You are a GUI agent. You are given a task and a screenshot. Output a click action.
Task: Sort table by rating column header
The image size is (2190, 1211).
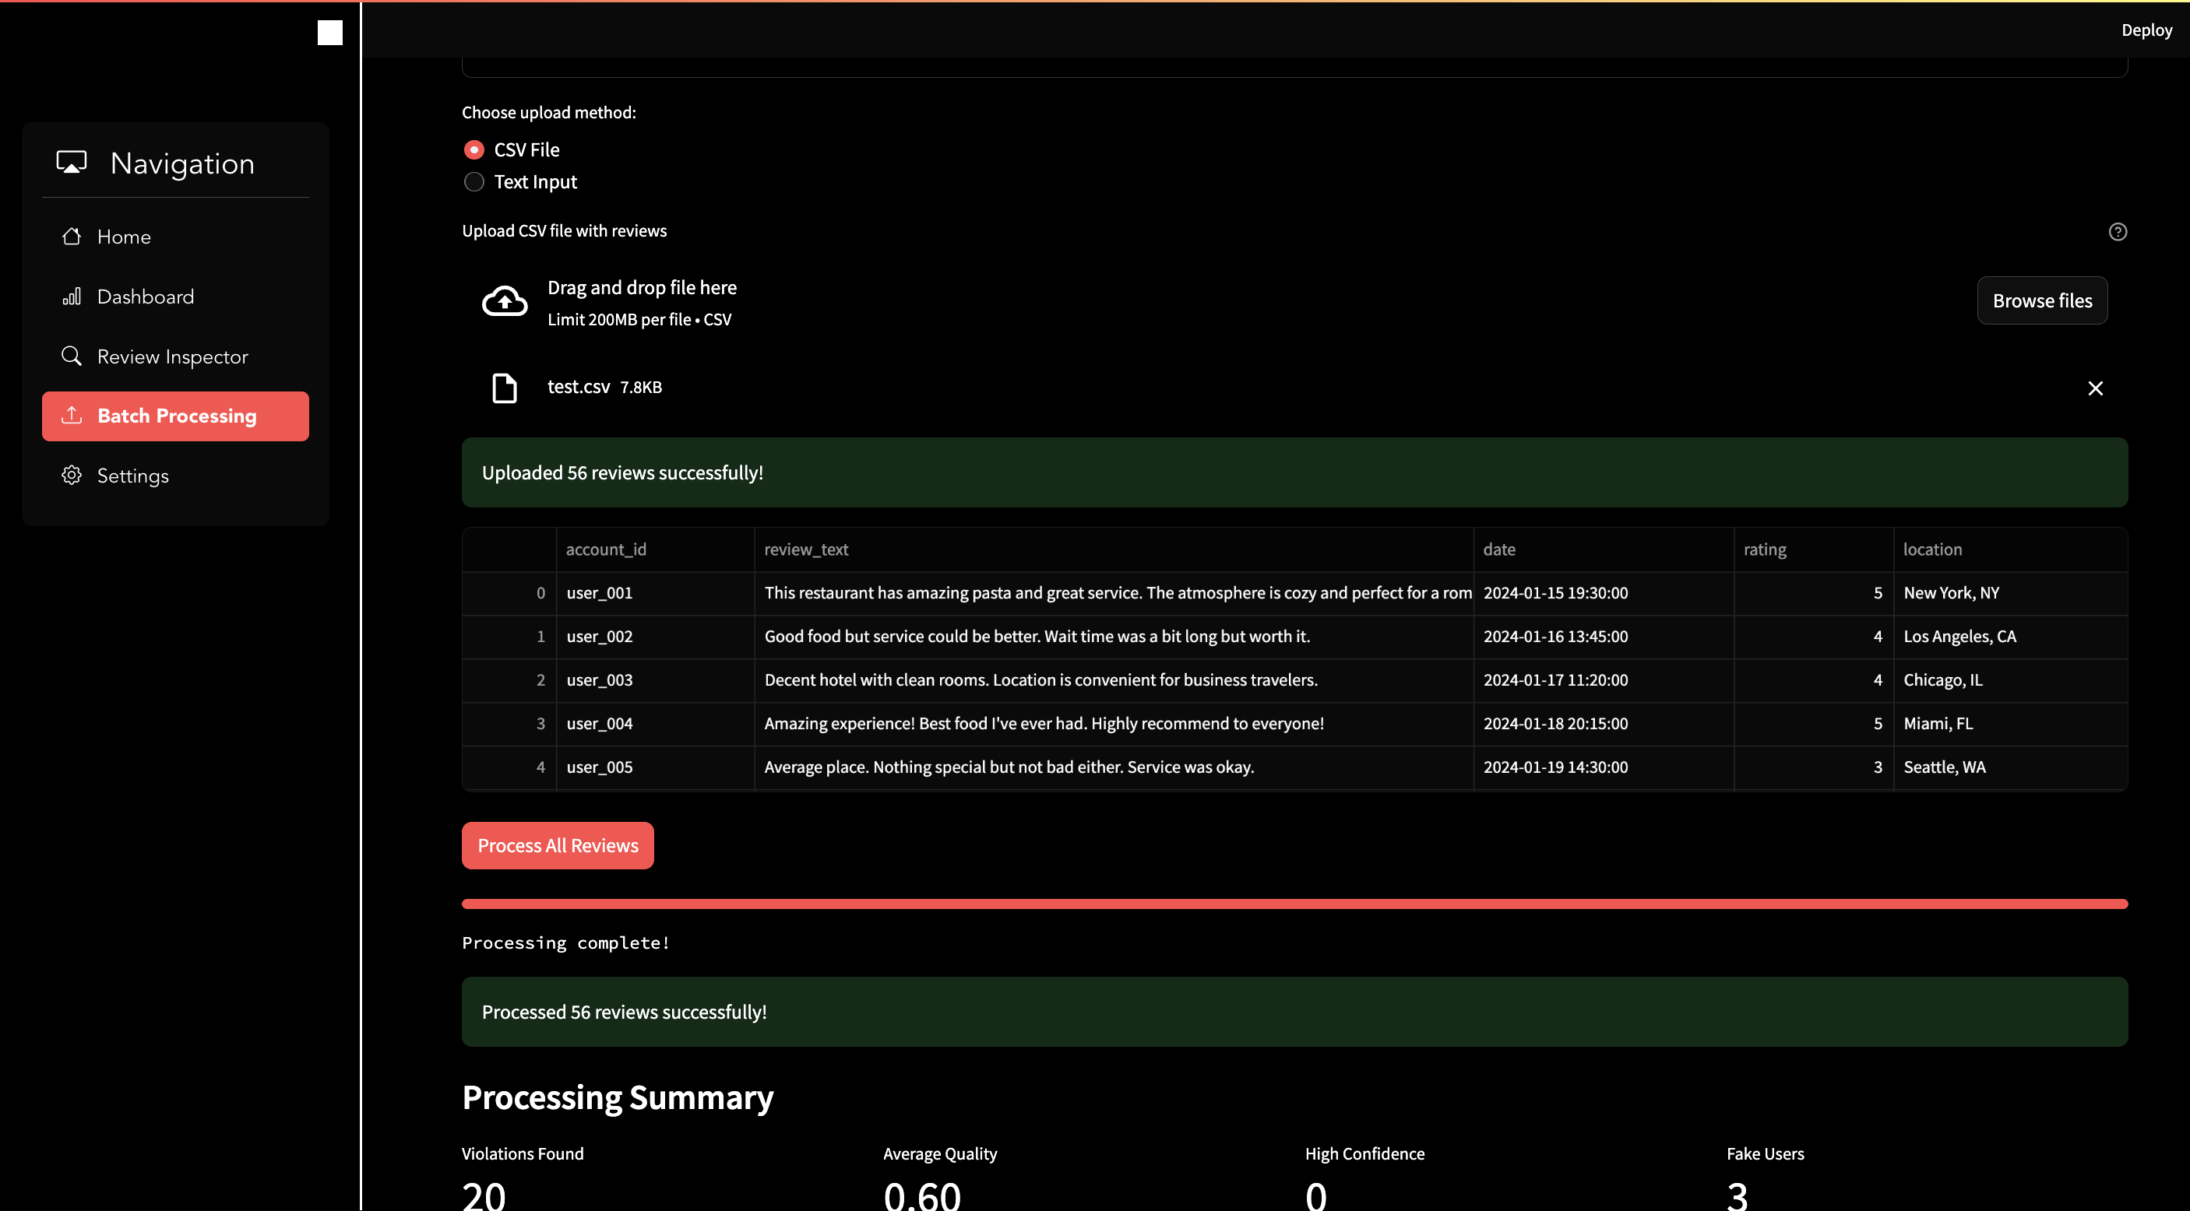pos(1765,549)
